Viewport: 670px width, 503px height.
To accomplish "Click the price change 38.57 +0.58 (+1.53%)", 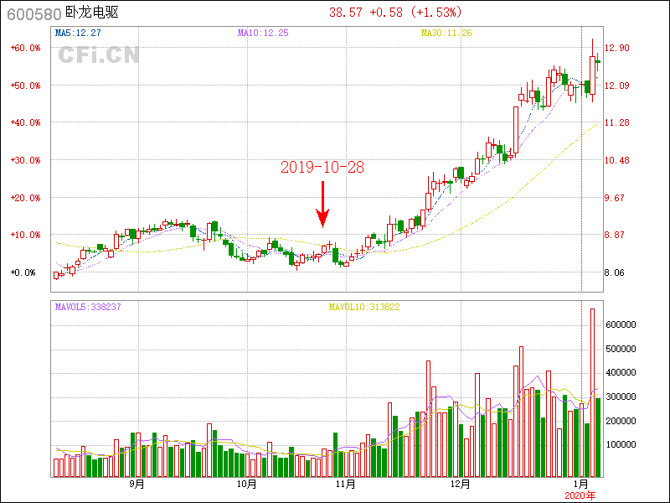I will (395, 13).
